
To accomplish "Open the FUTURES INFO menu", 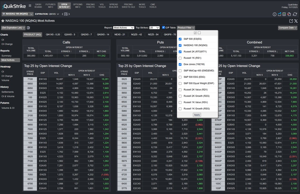I will pos(50,6).
